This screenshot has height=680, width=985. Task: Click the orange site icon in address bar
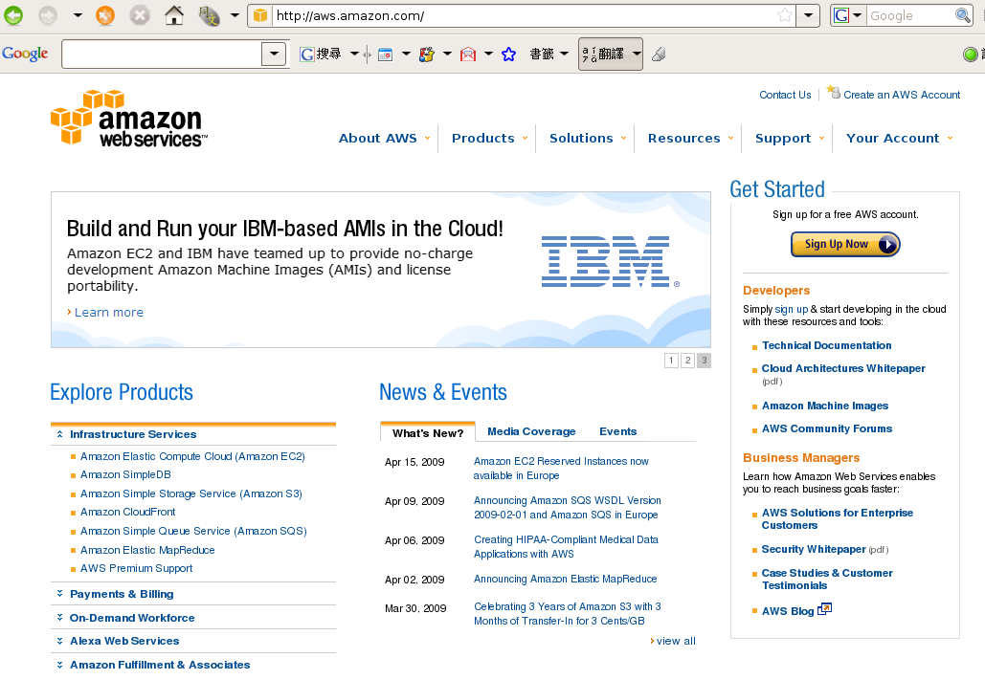(260, 15)
